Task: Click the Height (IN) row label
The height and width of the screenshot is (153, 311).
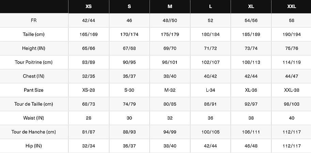Action: coord(34,48)
